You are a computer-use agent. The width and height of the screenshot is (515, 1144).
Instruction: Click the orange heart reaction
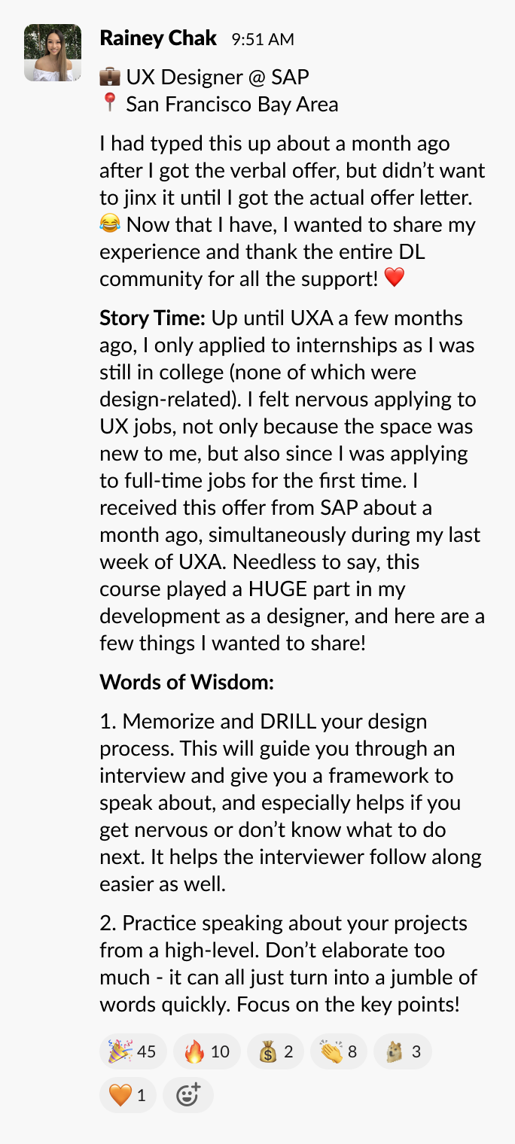point(128,1095)
